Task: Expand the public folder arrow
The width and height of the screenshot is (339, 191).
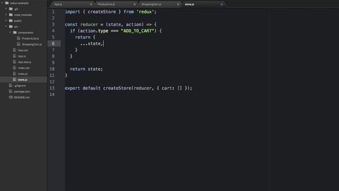Action: 6,21
